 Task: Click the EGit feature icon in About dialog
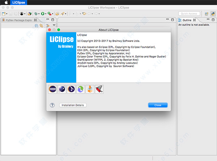[71, 89]
